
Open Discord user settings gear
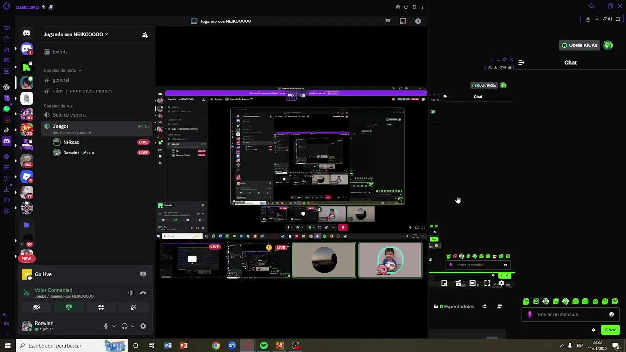[143, 326]
